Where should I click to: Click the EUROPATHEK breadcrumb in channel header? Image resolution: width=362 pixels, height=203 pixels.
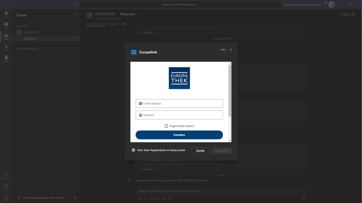105,14
